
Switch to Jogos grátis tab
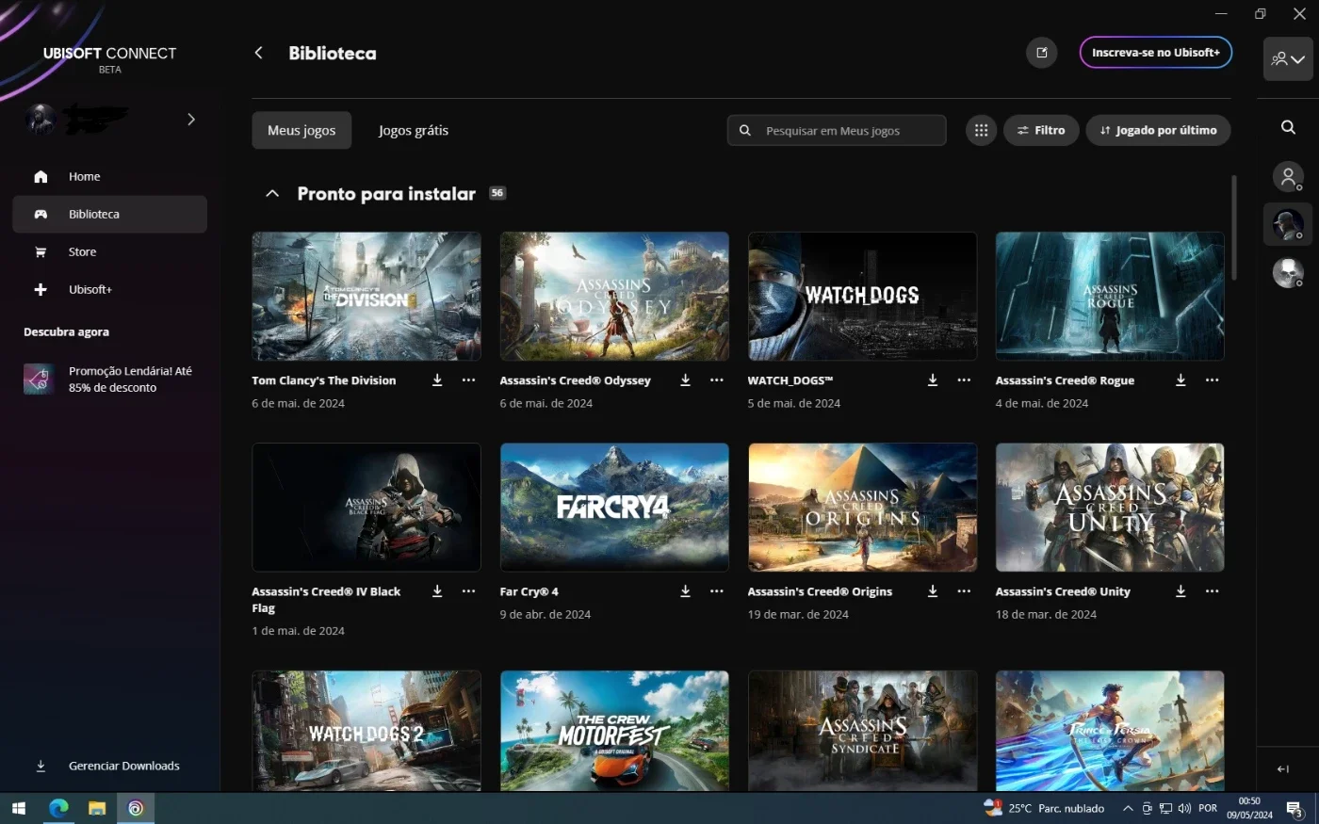[414, 131]
